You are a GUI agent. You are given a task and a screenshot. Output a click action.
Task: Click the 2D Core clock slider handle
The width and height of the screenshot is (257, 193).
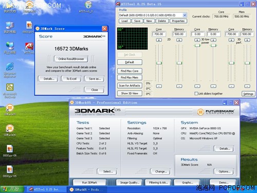click(159, 63)
